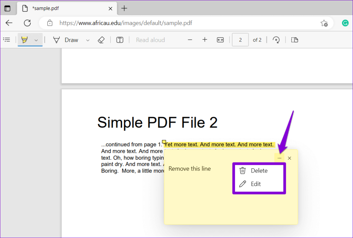
Task: Open the document table of contents
Action: [7, 39]
